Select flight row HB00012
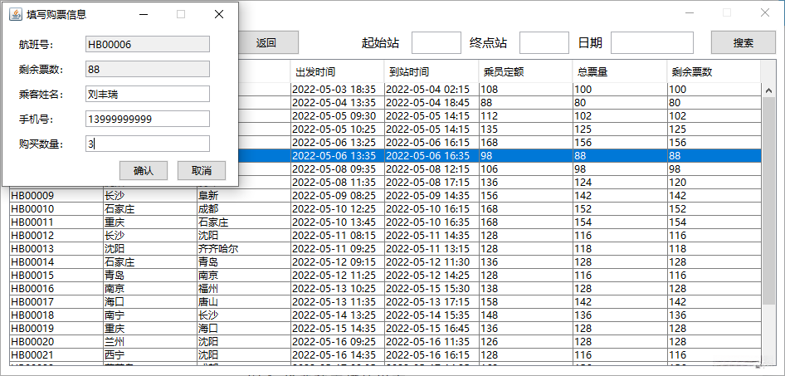This screenshot has height=376, width=785. [x=386, y=236]
